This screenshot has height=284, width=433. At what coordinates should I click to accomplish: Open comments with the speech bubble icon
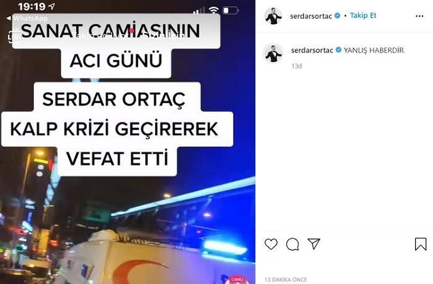click(292, 244)
